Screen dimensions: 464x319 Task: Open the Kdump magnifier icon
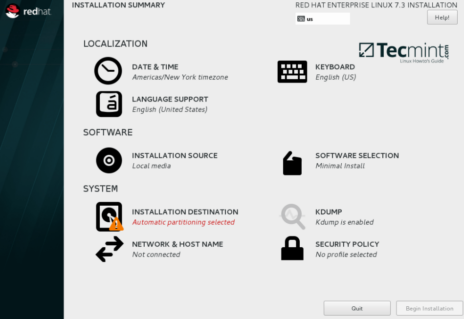click(292, 216)
